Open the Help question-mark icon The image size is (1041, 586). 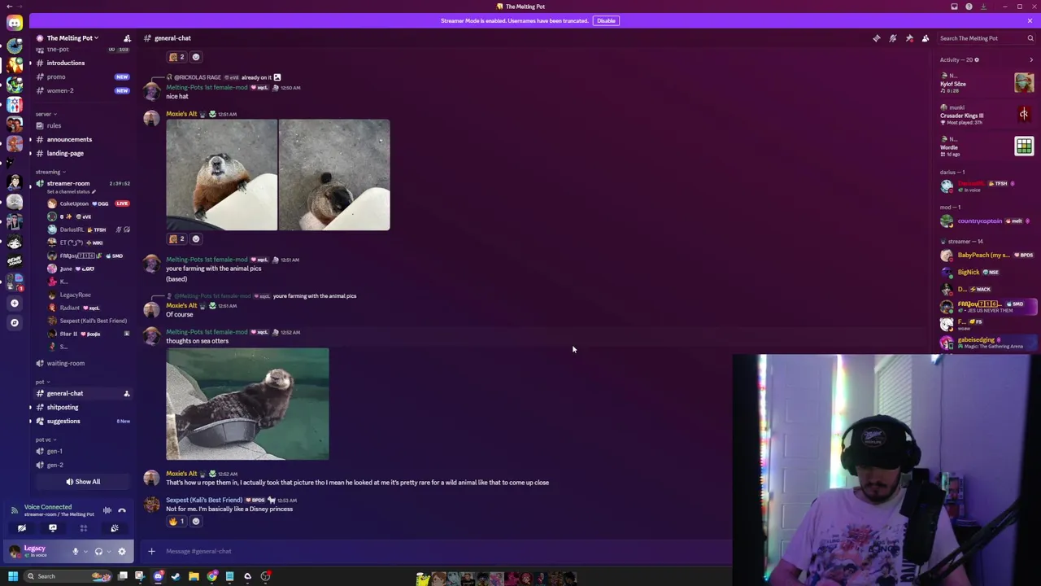[x=969, y=7]
